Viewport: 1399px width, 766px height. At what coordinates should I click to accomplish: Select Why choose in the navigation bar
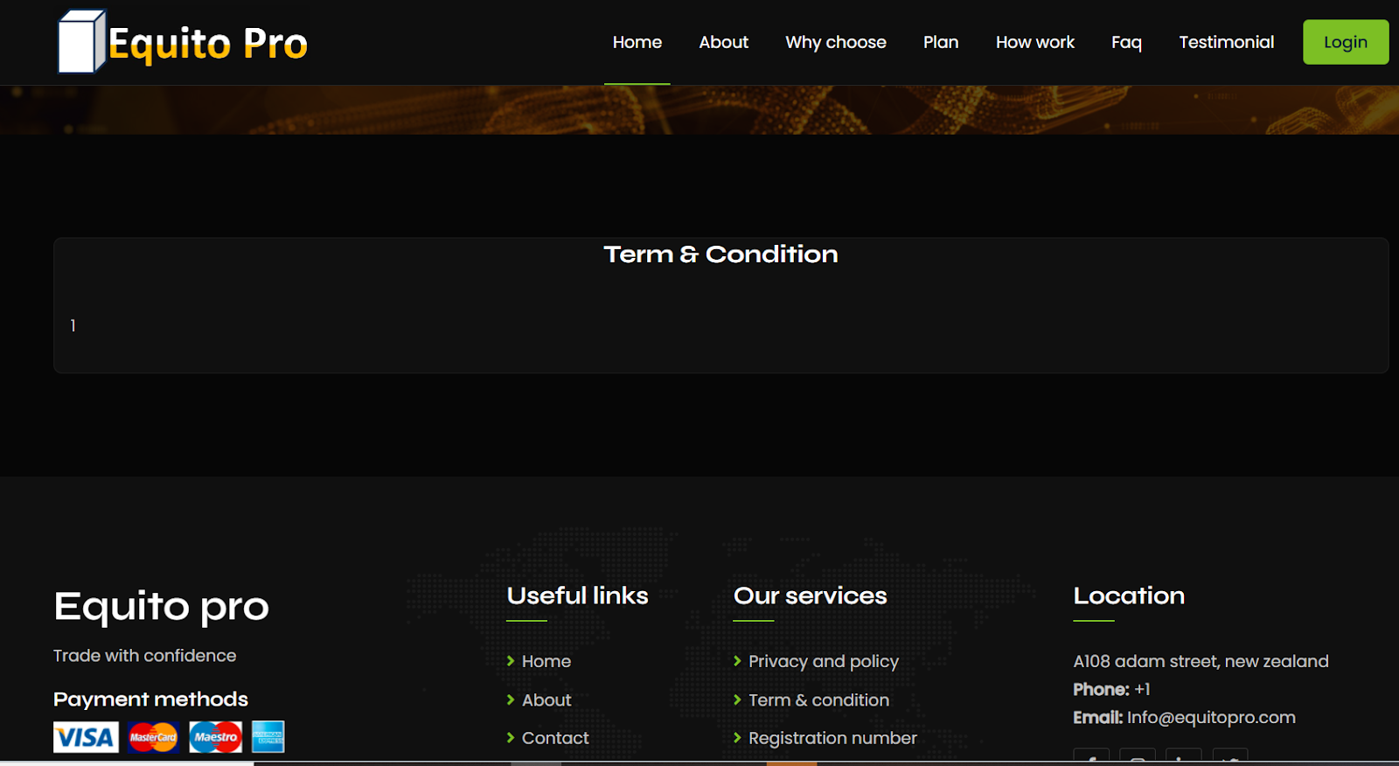(x=835, y=42)
